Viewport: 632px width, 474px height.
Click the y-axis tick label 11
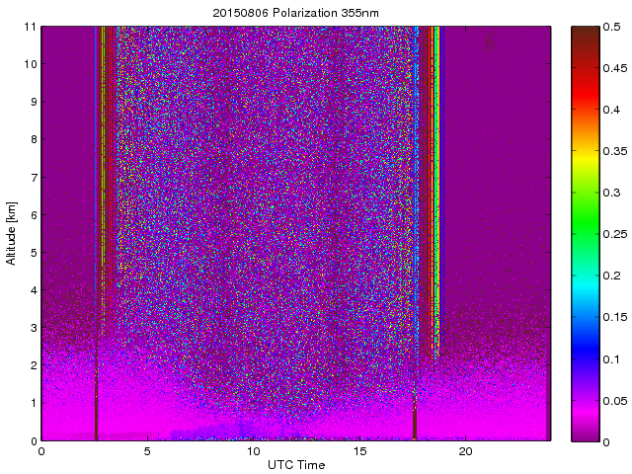(x=31, y=27)
